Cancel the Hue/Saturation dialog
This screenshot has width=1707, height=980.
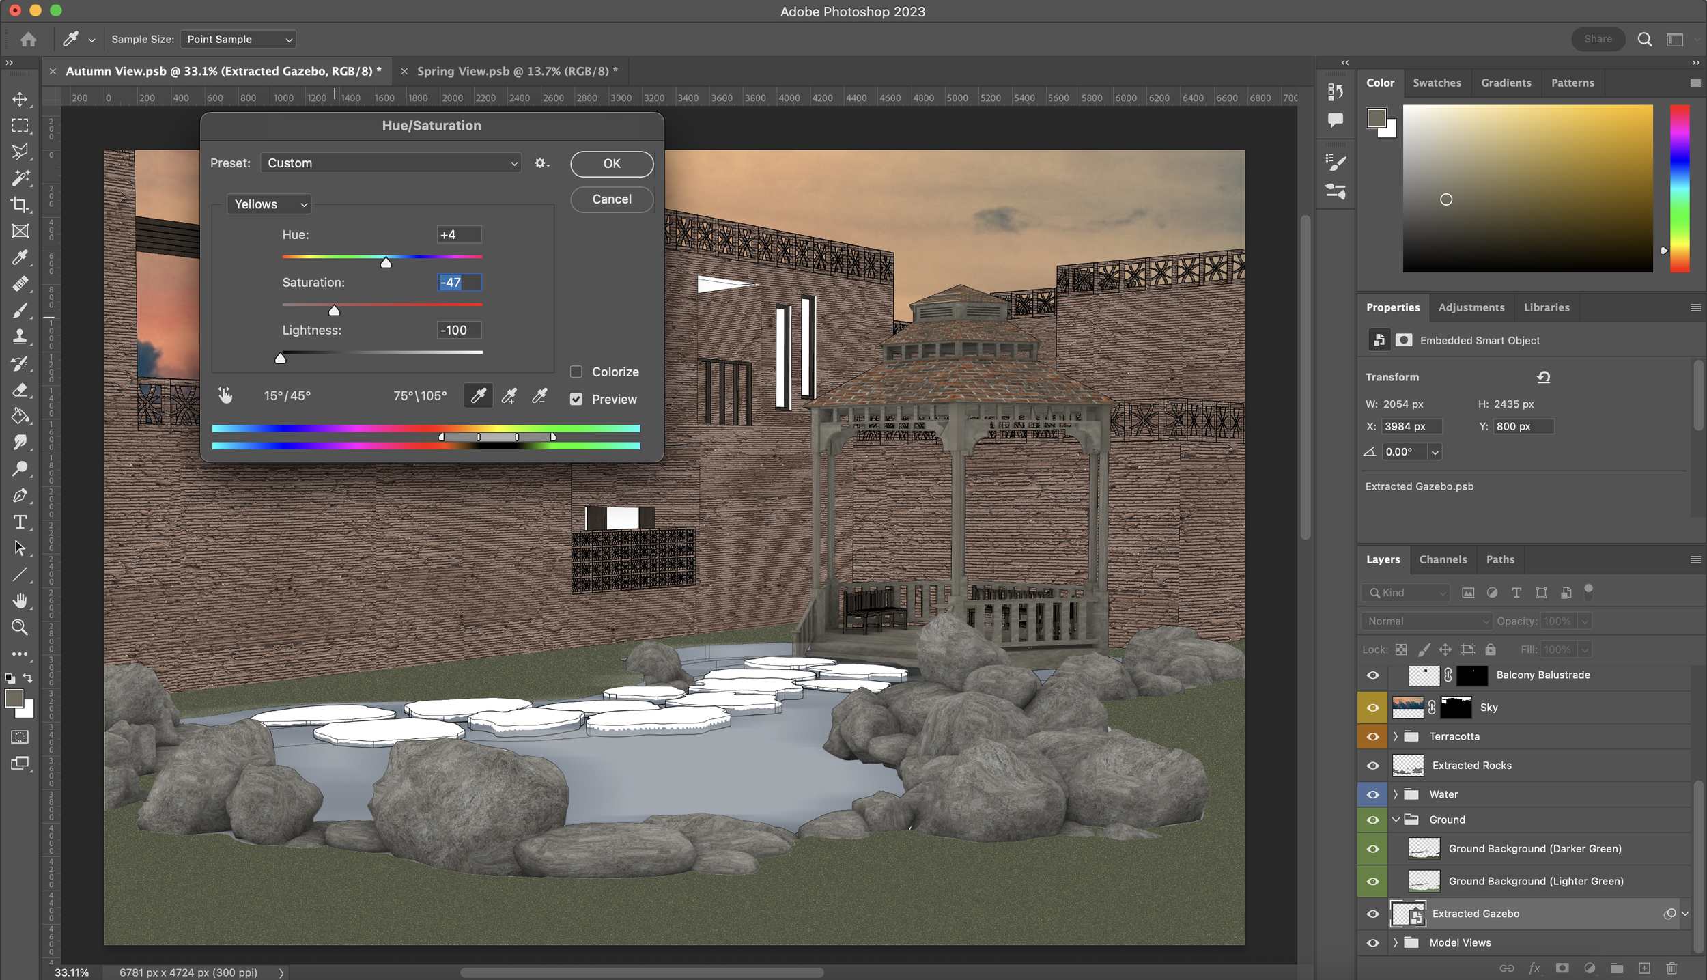612,199
